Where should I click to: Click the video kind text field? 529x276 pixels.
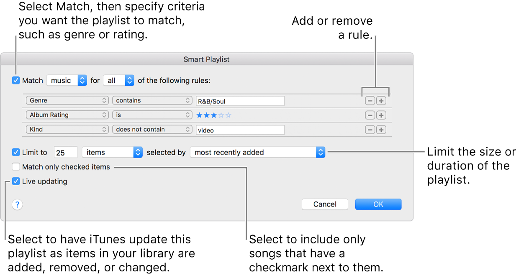pyautogui.click(x=240, y=130)
